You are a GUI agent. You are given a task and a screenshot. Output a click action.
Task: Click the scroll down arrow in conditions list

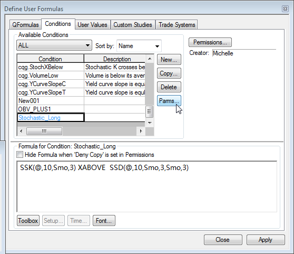[150, 123]
